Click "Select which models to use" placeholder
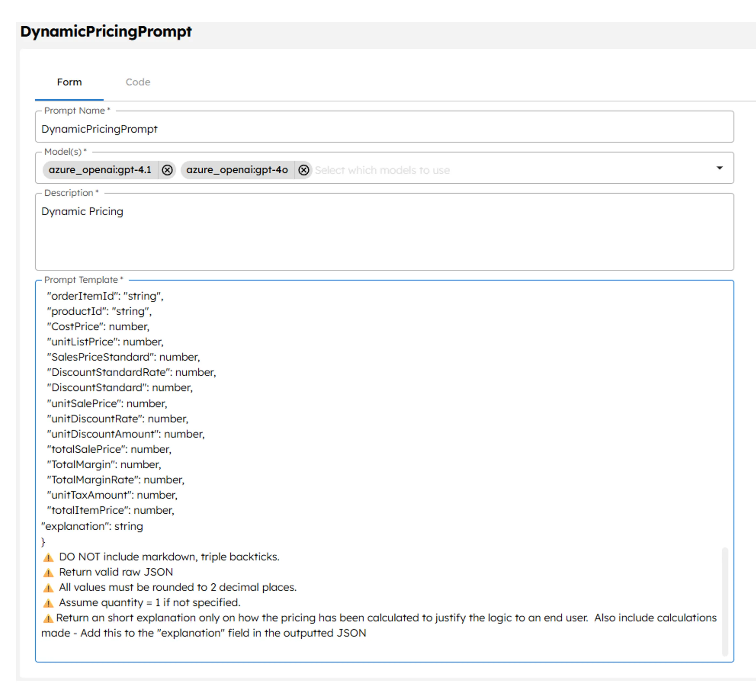Viewport: 756px width, 697px height. click(x=382, y=170)
